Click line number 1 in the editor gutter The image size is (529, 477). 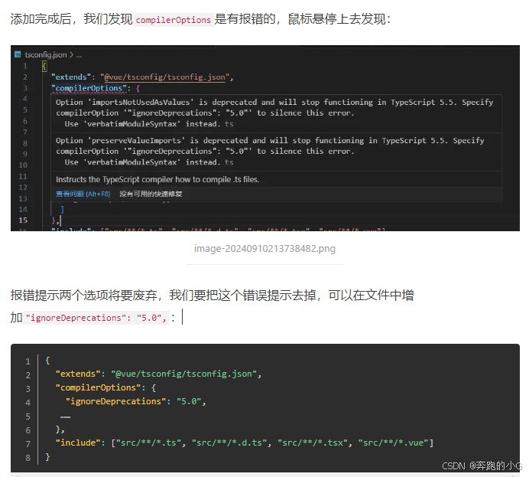[25, 66]
